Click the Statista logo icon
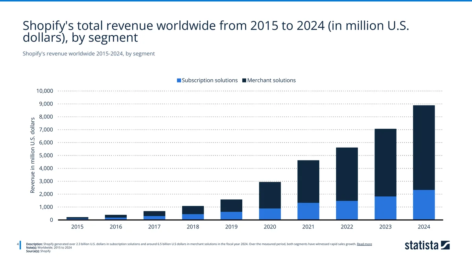The height and width of the screenshot is (265, 472). (446, 245)
